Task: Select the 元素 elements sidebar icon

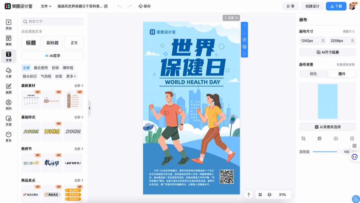Action: coord(8,72)
